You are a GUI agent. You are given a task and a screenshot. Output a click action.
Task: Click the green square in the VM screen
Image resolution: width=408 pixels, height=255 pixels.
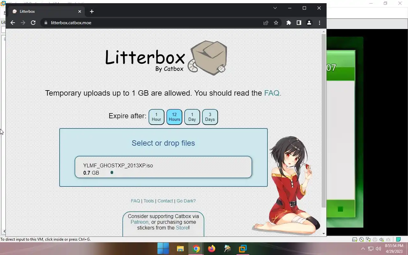pos(340,209)
